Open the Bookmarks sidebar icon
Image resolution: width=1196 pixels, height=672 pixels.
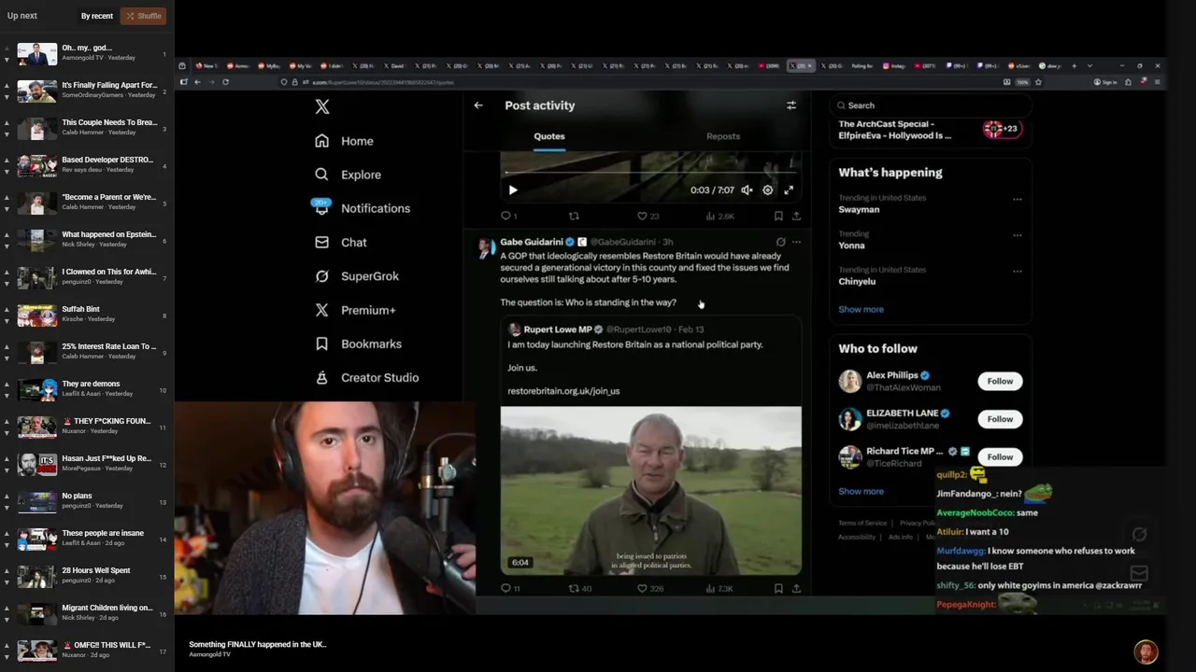[x=321, y=343]
